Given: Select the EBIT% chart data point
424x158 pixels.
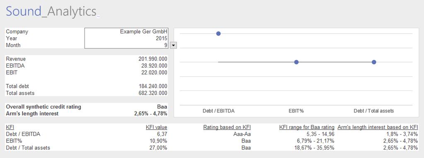Looking at the screenshot, I should (x=296, y=62).
